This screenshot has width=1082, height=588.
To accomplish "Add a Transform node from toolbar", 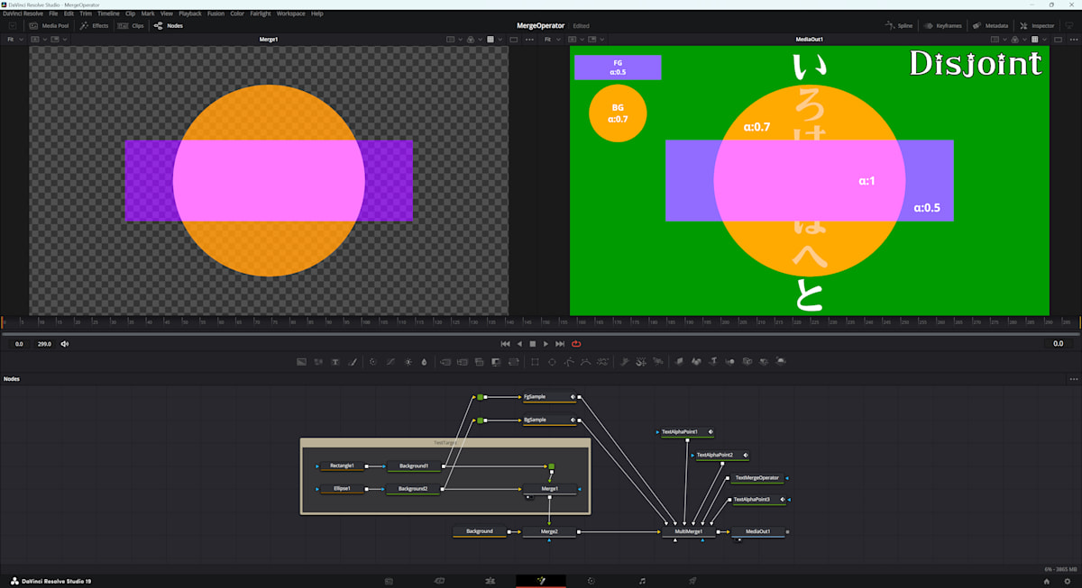I will point(514,361).
